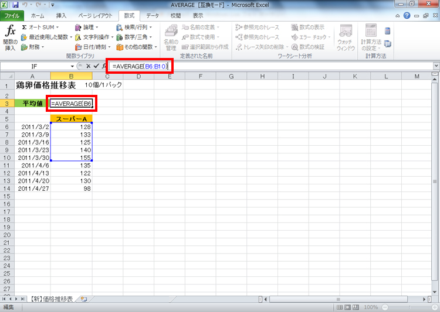The width and height of the screenshot is (440, 312).
Task: Open the File (ファイル) tab
Action: point(12,16)
